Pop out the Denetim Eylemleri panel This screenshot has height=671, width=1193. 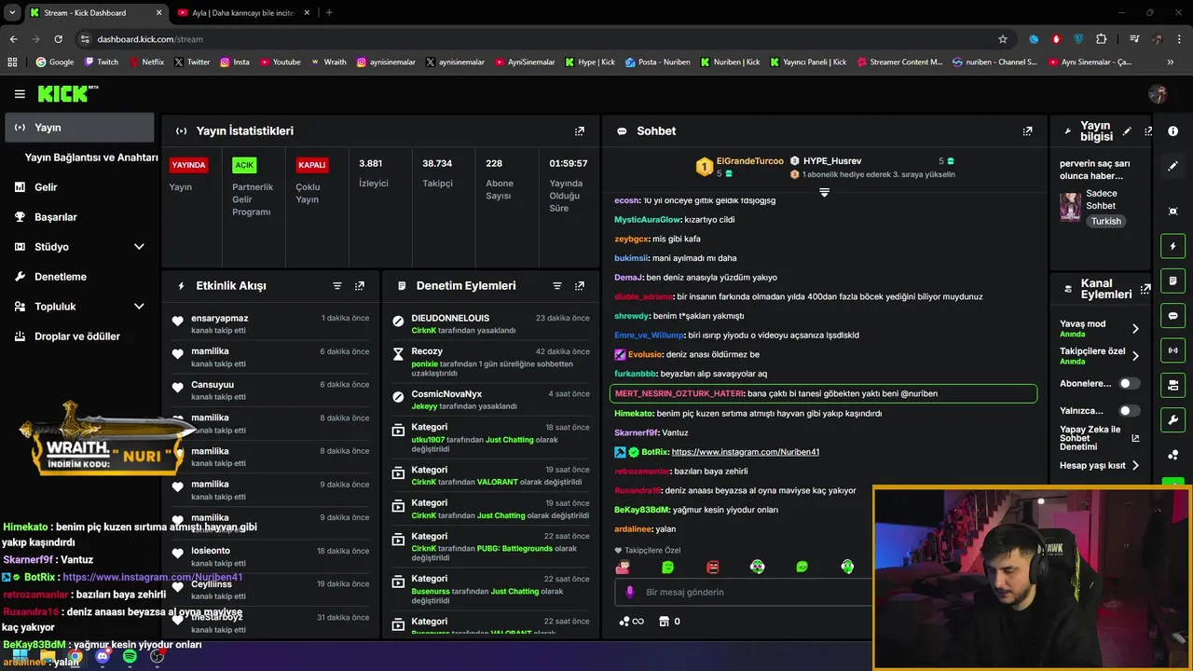[x=580, y=286]
